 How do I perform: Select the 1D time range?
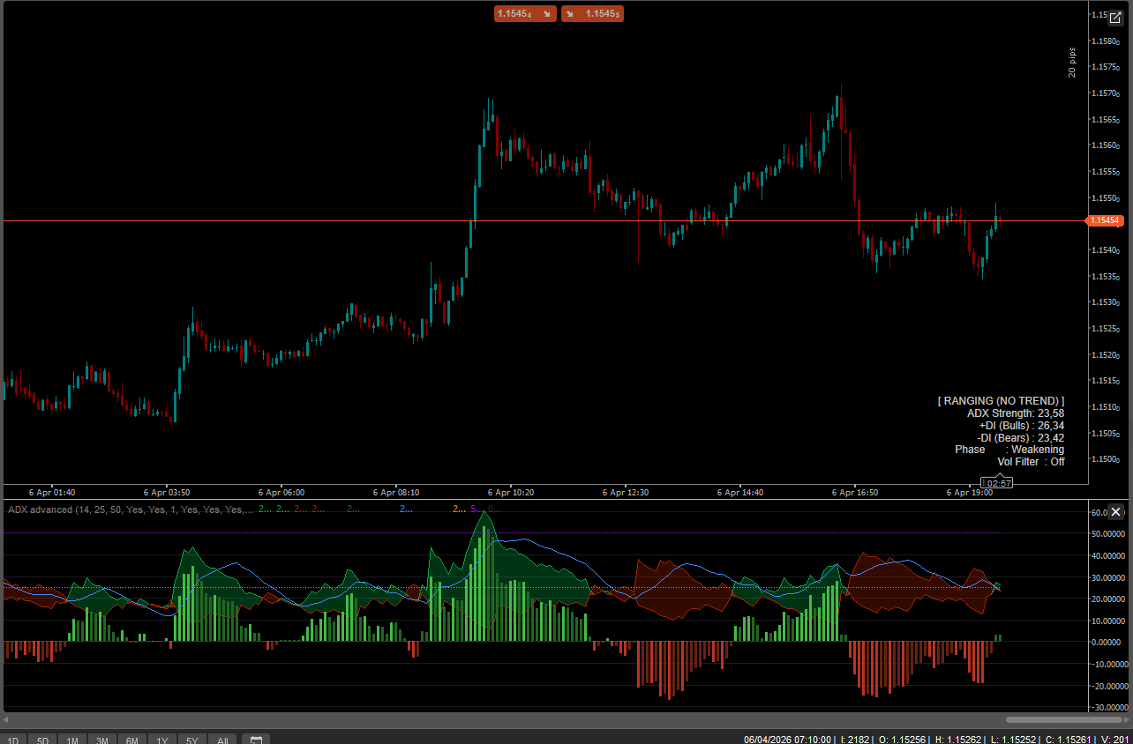pos(13,740)
